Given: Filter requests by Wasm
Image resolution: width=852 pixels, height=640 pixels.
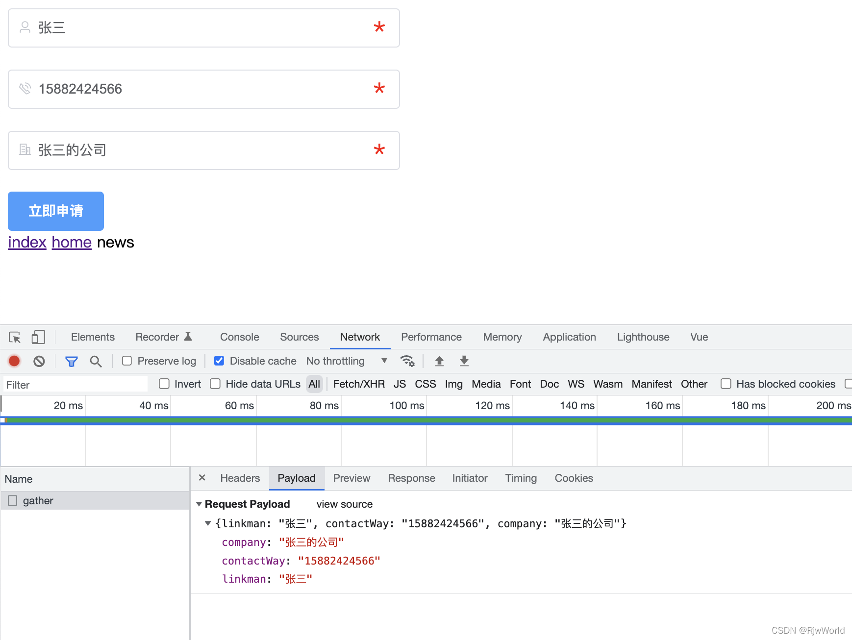Looking at the screenshot, I should (x=608, y=384).
